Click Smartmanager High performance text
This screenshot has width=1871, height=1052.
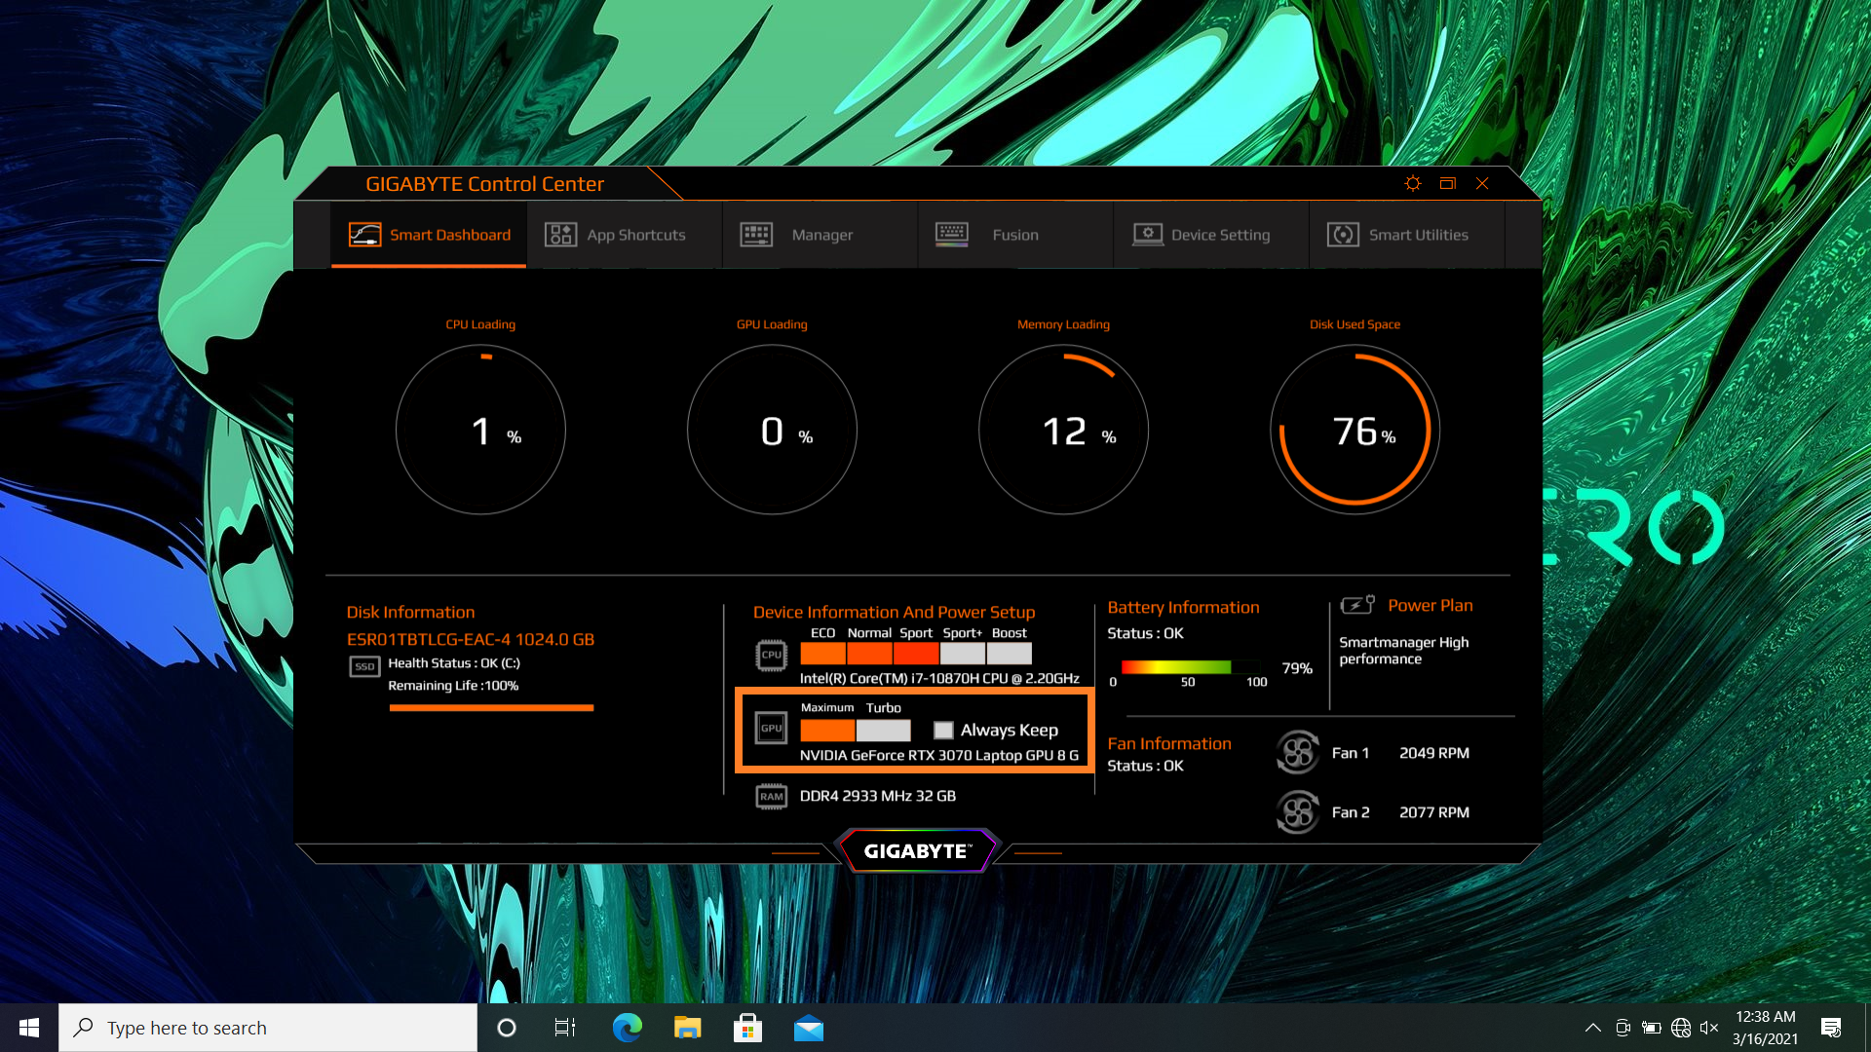click(x=1403, y=651)
